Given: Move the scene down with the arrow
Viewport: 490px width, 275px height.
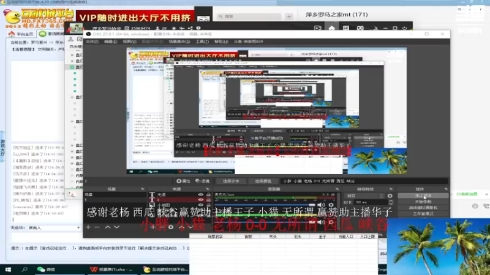Looking at the screenshot, I should pos(116,227).
